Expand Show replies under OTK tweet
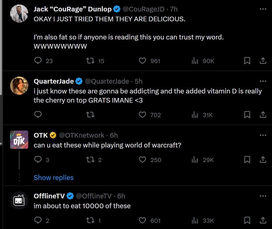The height and width of the screenshot is (229, 272). (x=53, y=178)
